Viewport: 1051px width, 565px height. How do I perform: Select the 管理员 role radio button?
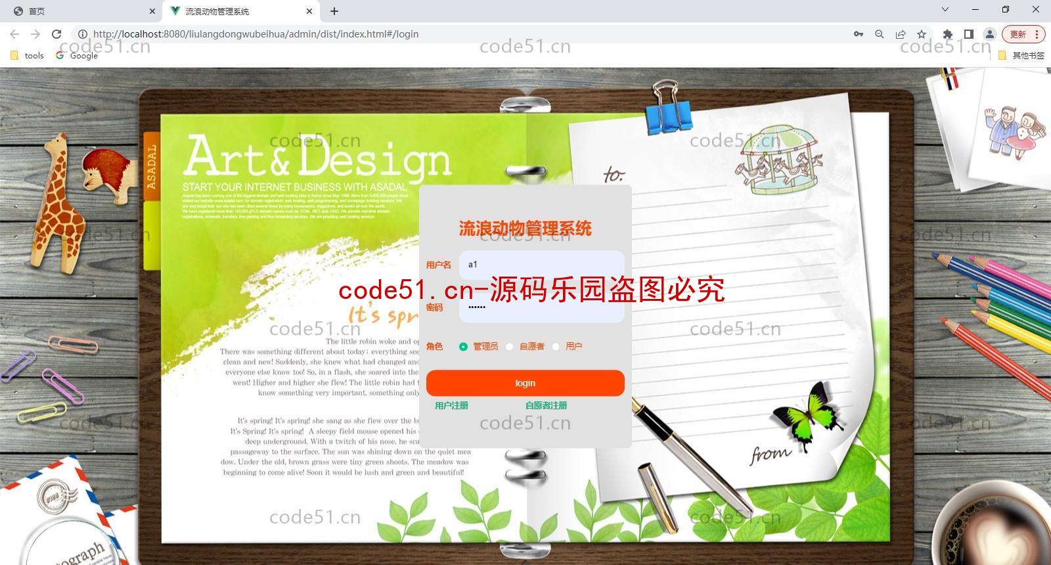(x=463, y=346)
